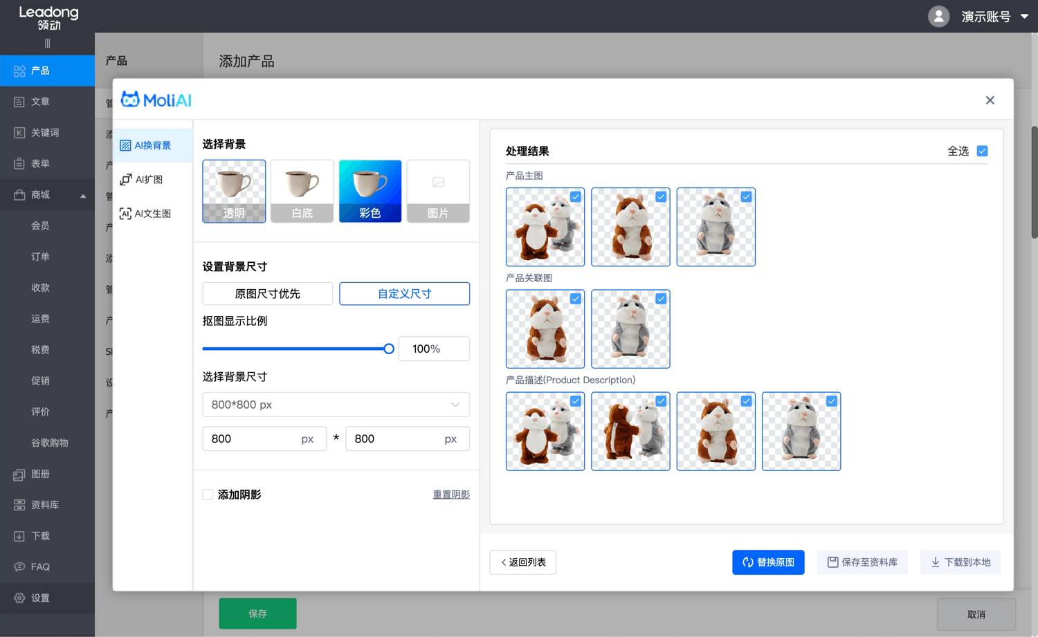The height and width of the screenshot is (637, 1038).
Task: Click the 资料库 icon in left sidebar
Action: pyautogui.click(x=19, y=505)
